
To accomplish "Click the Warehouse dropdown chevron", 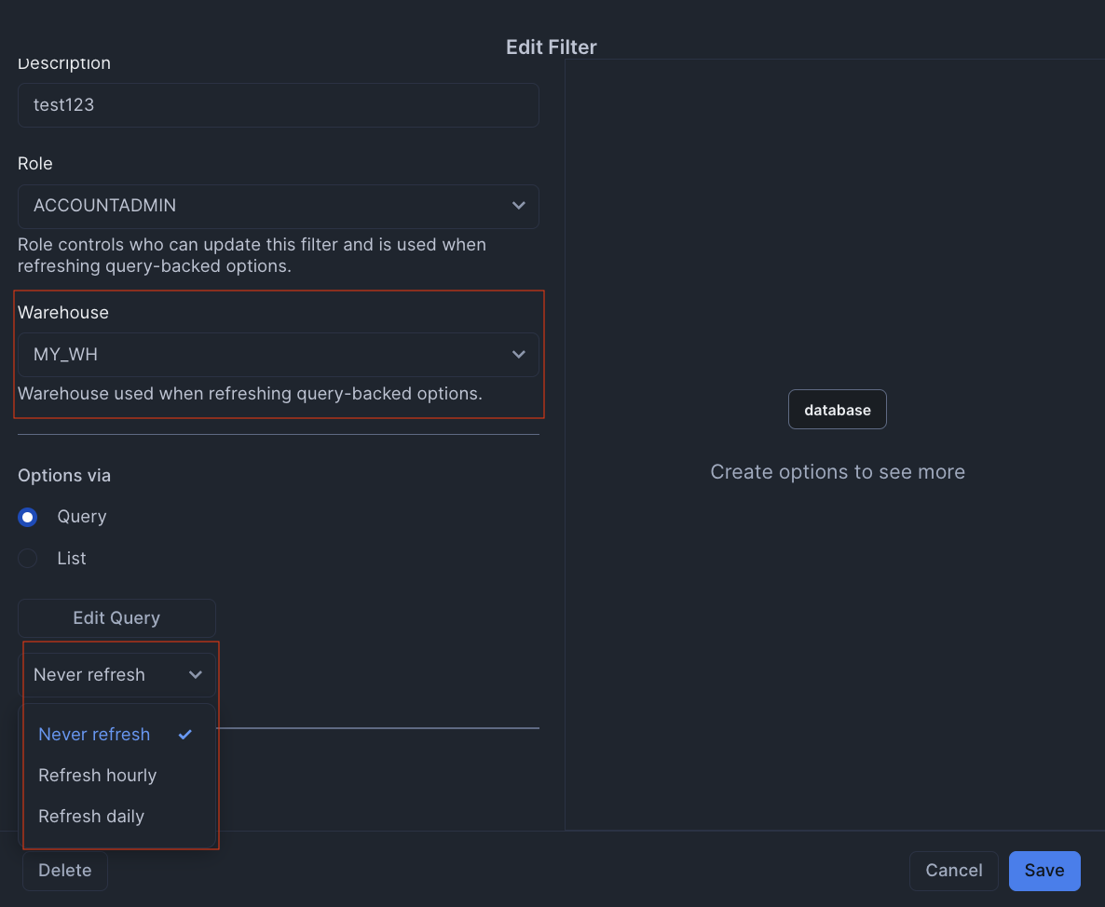I will pos(519,355).
